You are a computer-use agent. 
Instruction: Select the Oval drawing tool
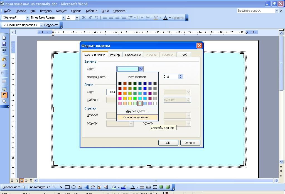(74, 187)
